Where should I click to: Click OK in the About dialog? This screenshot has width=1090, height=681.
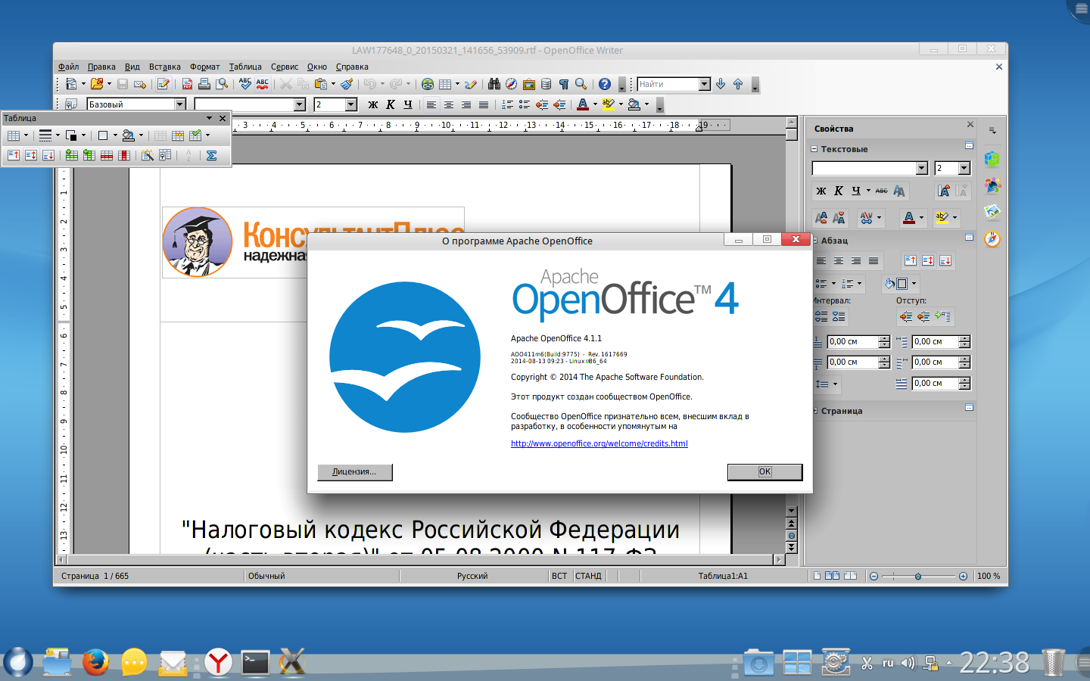click(x=765, y=472)
